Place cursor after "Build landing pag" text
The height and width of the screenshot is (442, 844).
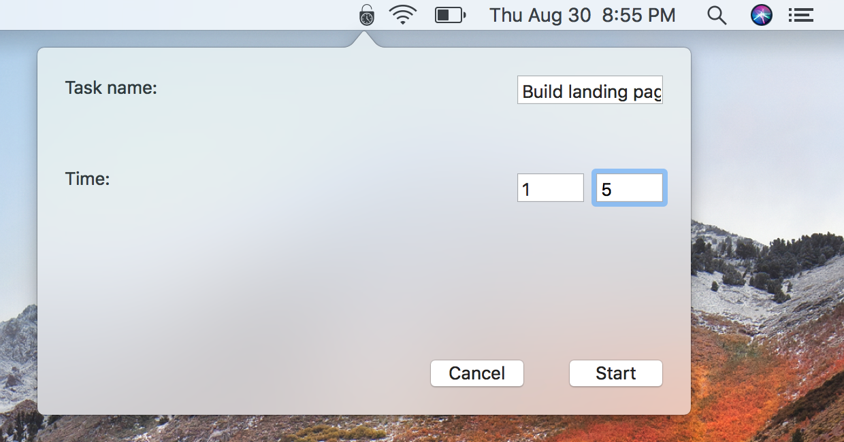coord(661,92)
